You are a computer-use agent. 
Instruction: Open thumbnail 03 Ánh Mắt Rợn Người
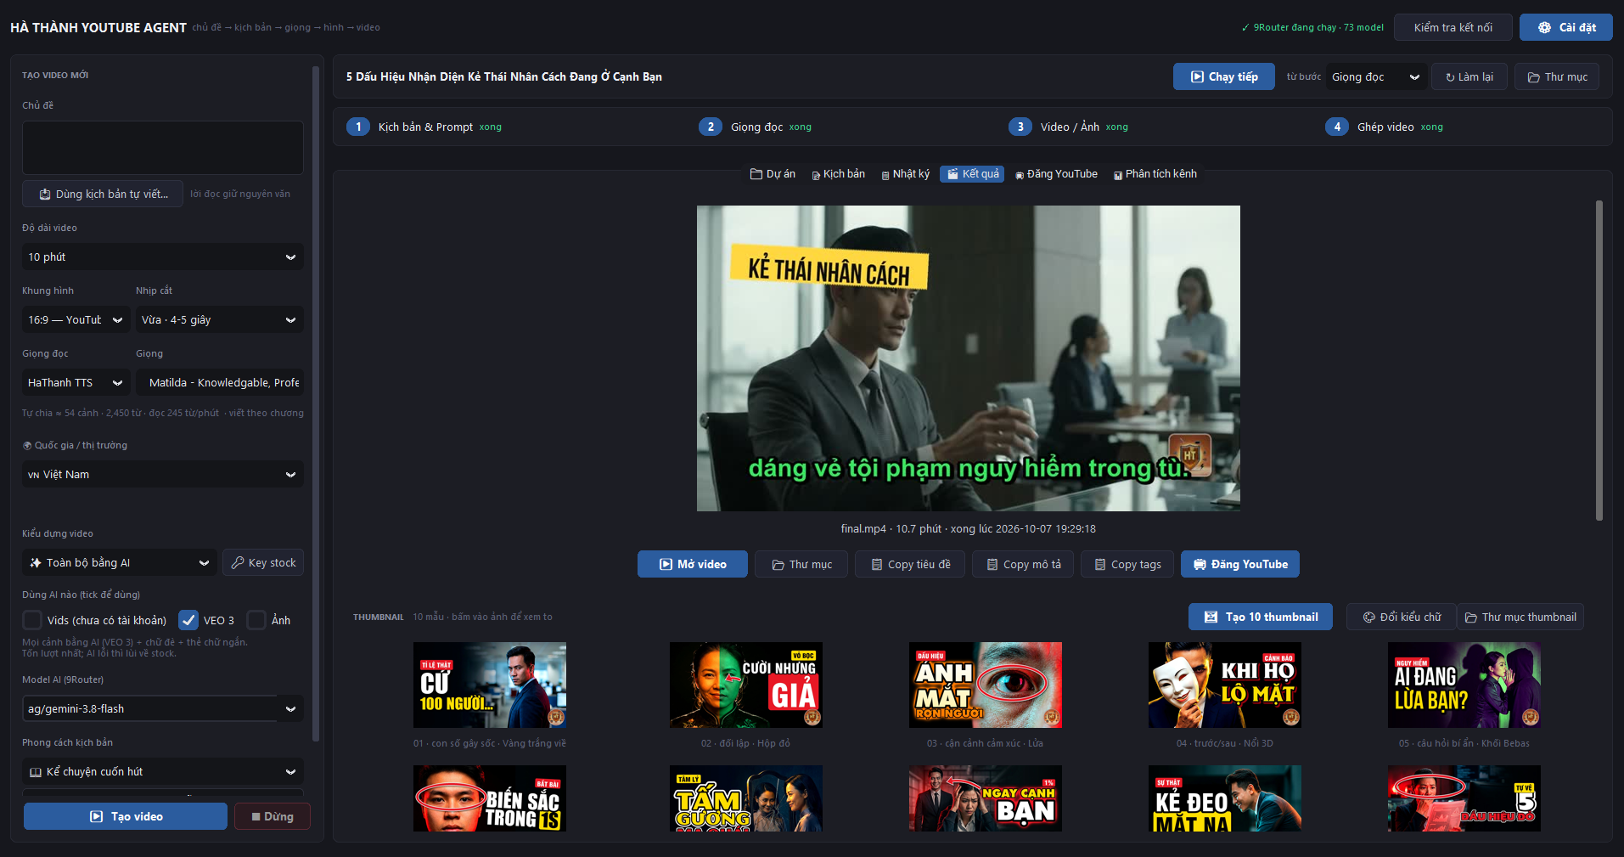point(986,685)
